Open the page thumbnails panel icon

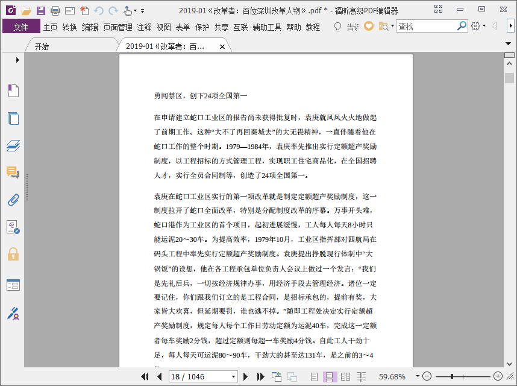pyautogui.click(x=13, y=118)
